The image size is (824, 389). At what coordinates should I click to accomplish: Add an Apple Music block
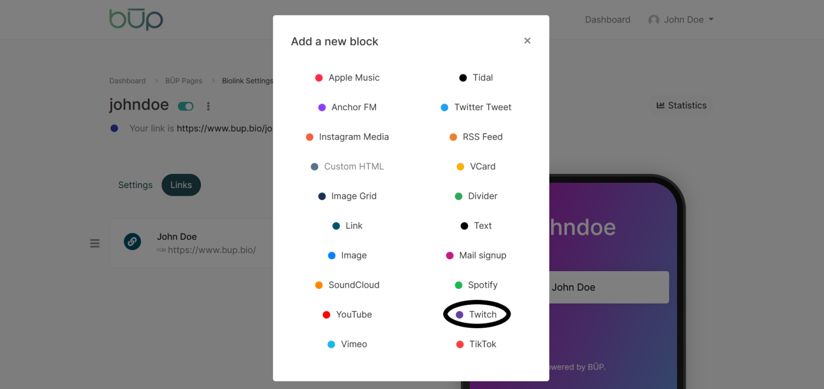[x=347, y=78]
